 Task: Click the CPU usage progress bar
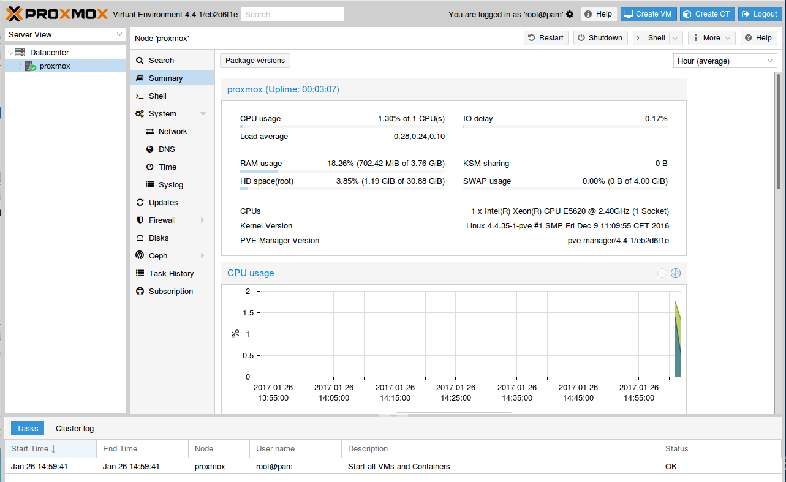(342, 127)
